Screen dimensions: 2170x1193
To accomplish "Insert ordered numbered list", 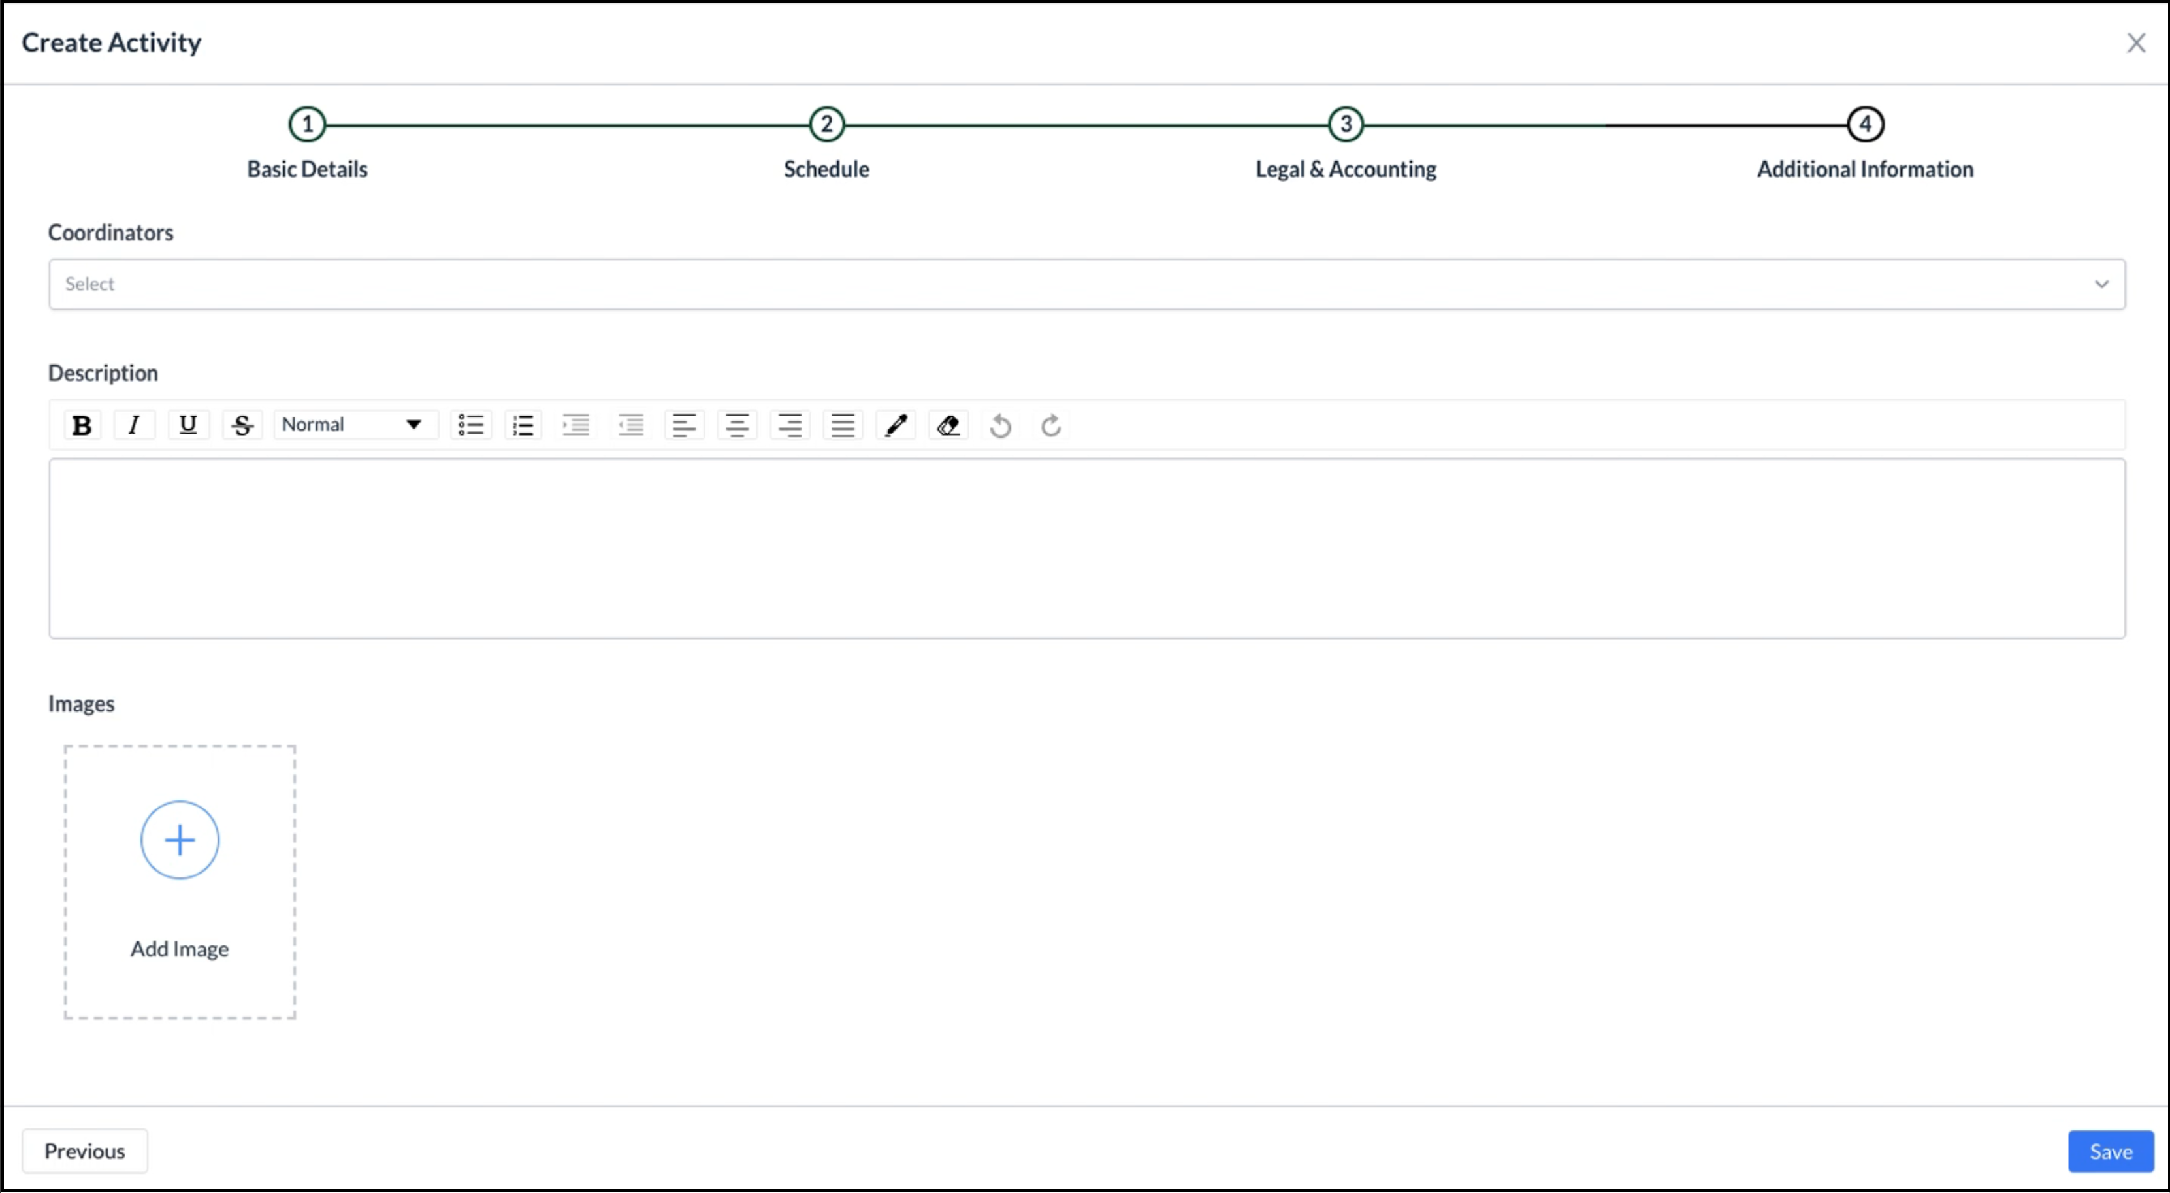I will pos(521,425).
